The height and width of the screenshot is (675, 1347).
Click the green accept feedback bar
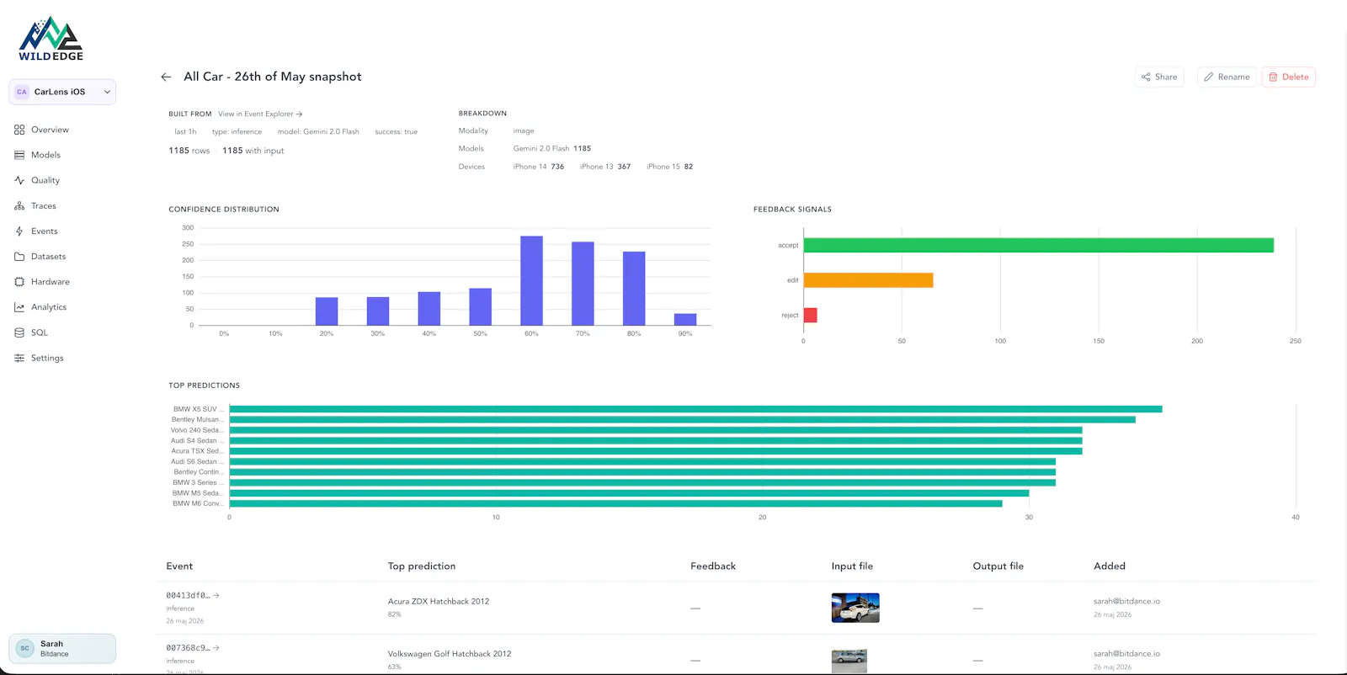click(1039, 245)
